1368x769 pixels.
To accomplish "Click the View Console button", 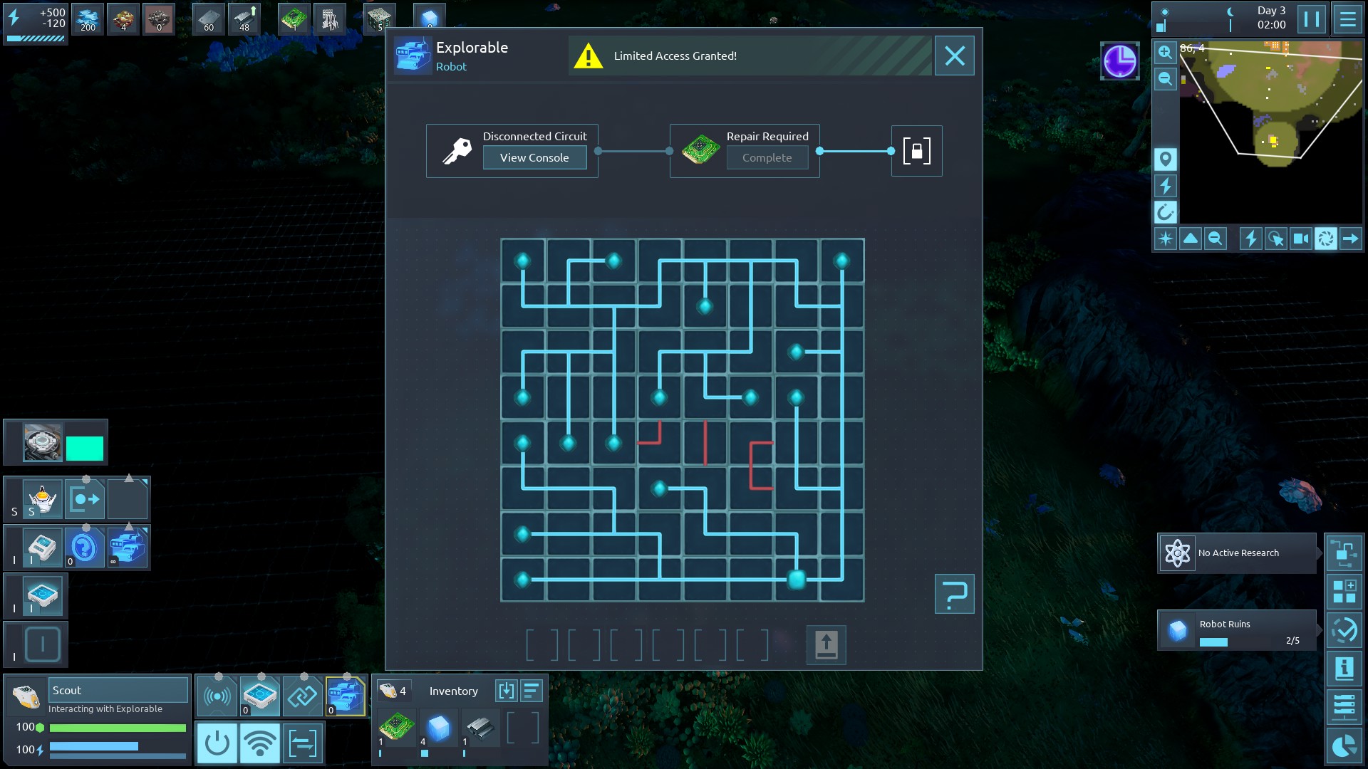I will 534,157.
